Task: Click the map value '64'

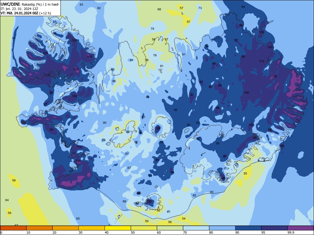Action: pyautogui.click(x=7, y=200)
